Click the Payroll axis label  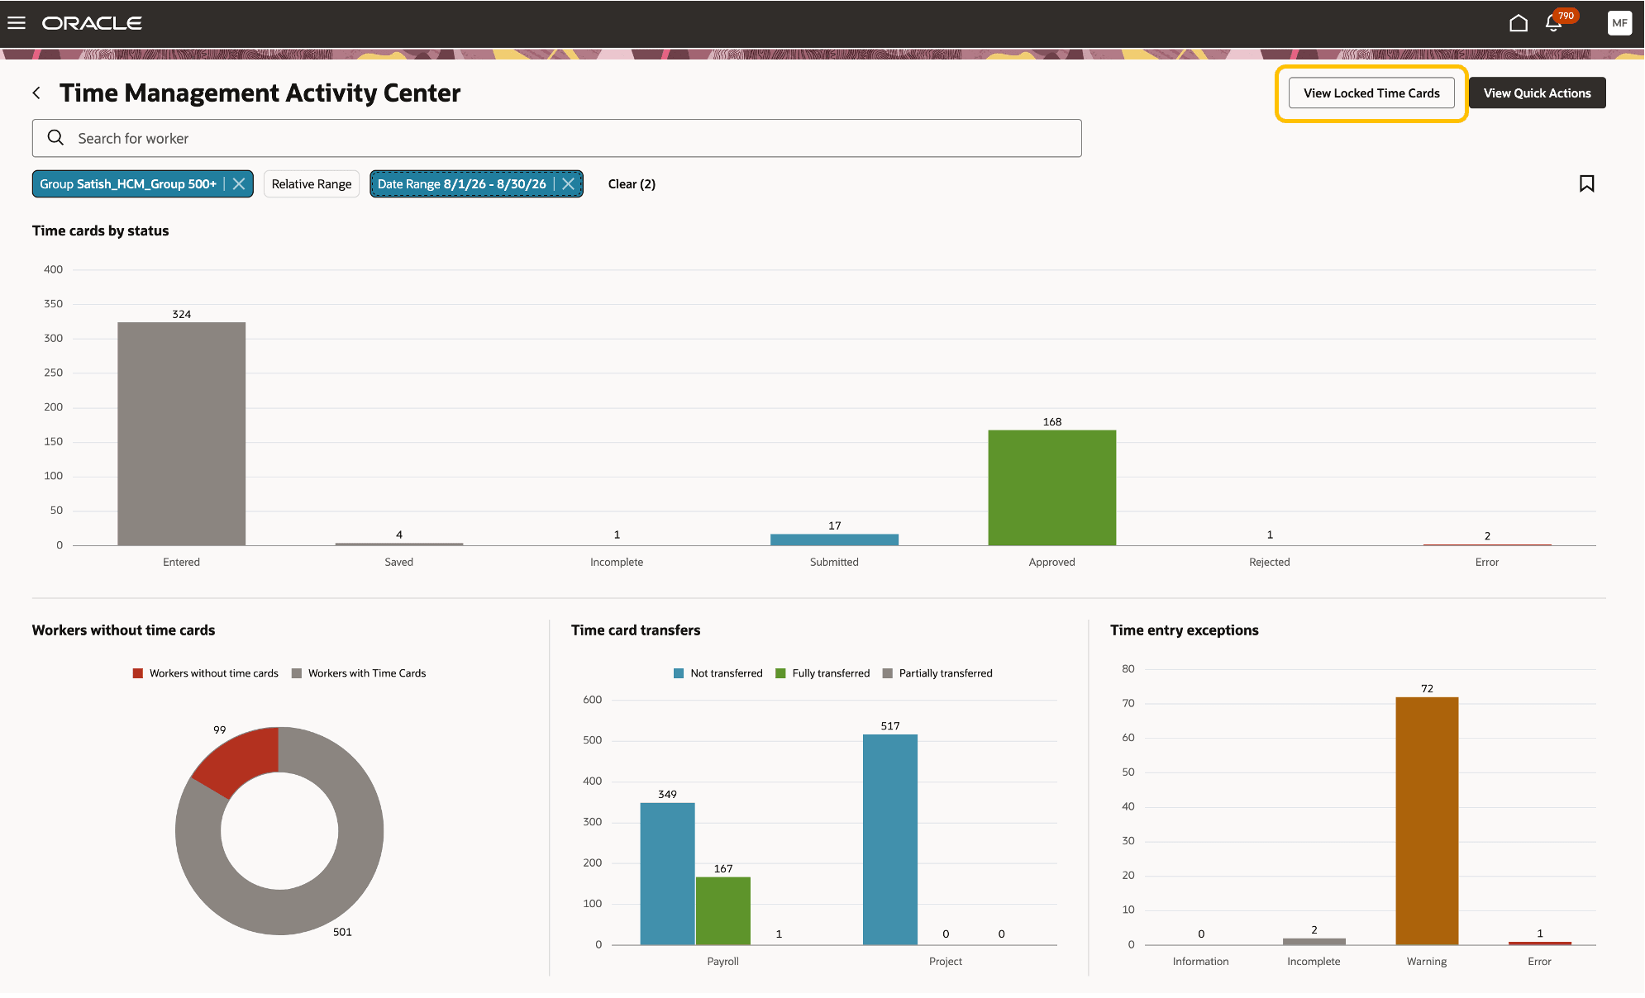tap(723, 961)
